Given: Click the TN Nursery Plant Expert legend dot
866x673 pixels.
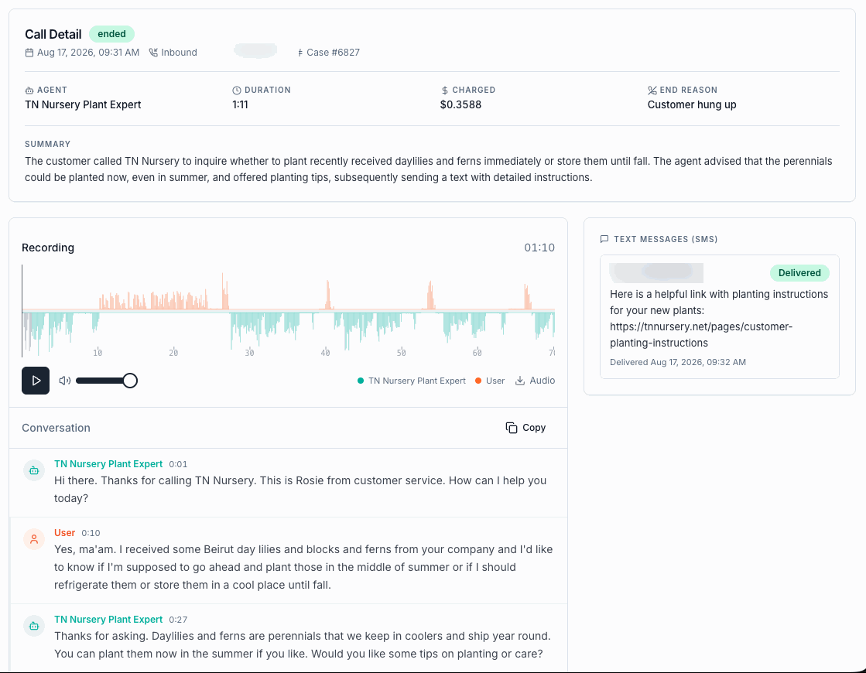Looking at the screenshot, I should 361,381.
